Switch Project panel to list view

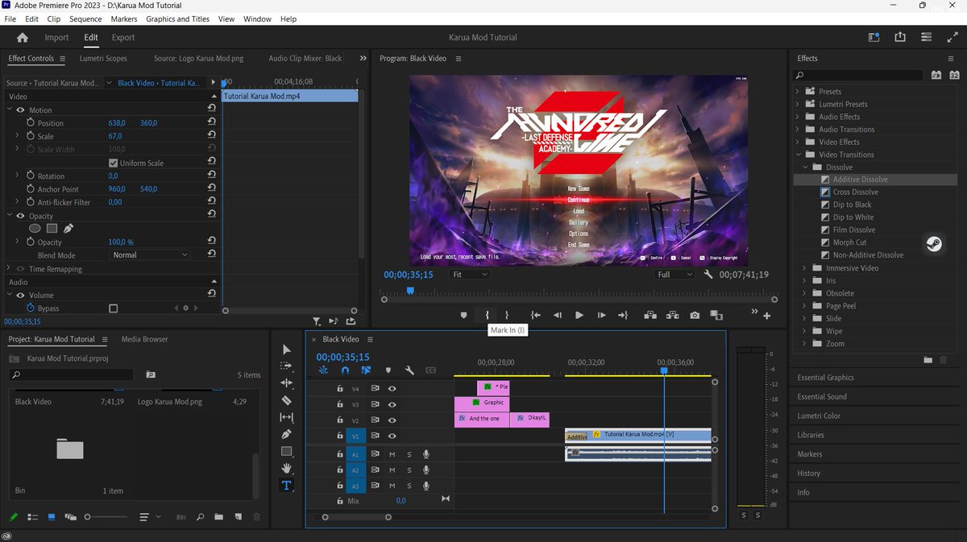point(33,516)
